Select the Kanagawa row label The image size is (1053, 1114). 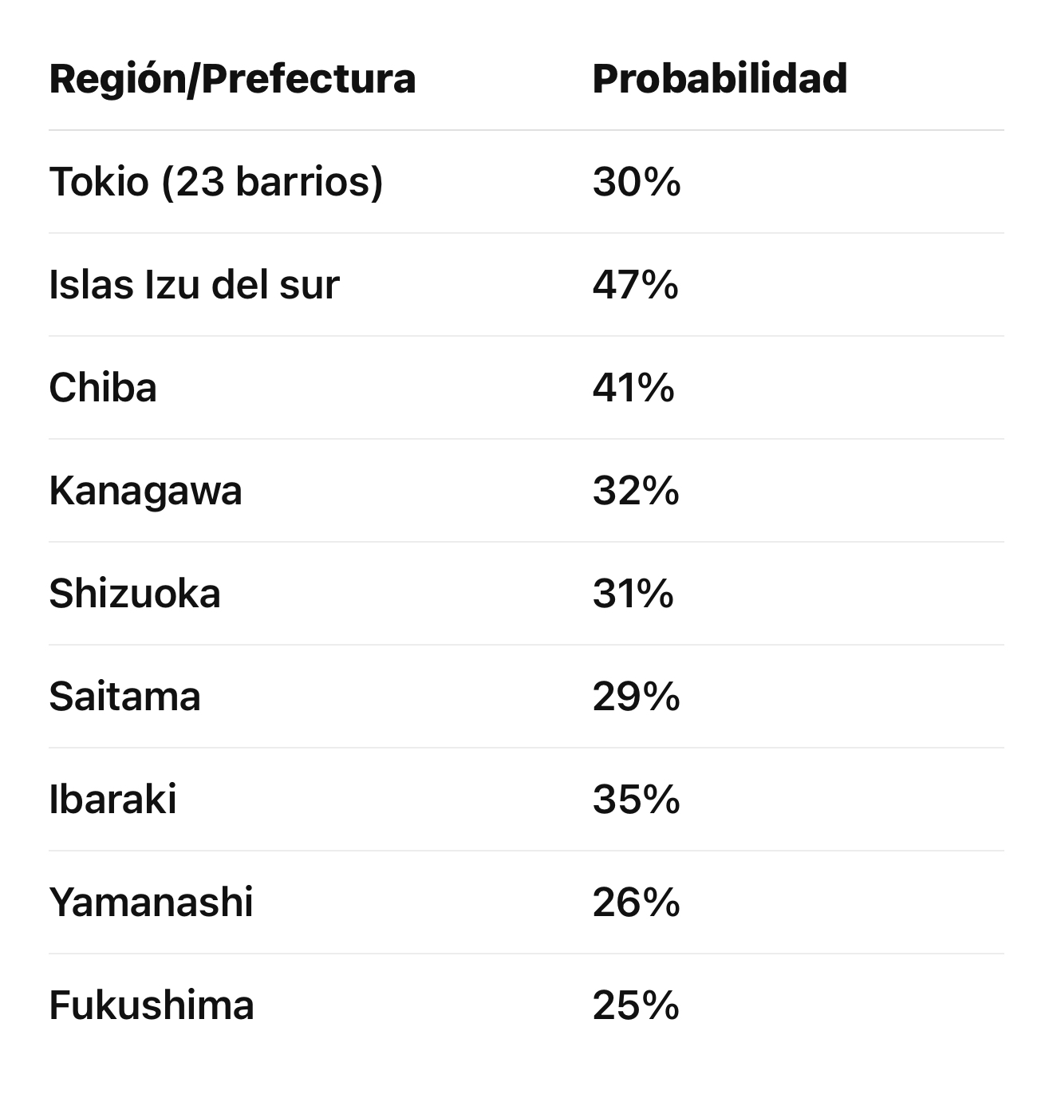tap(145, 491)
